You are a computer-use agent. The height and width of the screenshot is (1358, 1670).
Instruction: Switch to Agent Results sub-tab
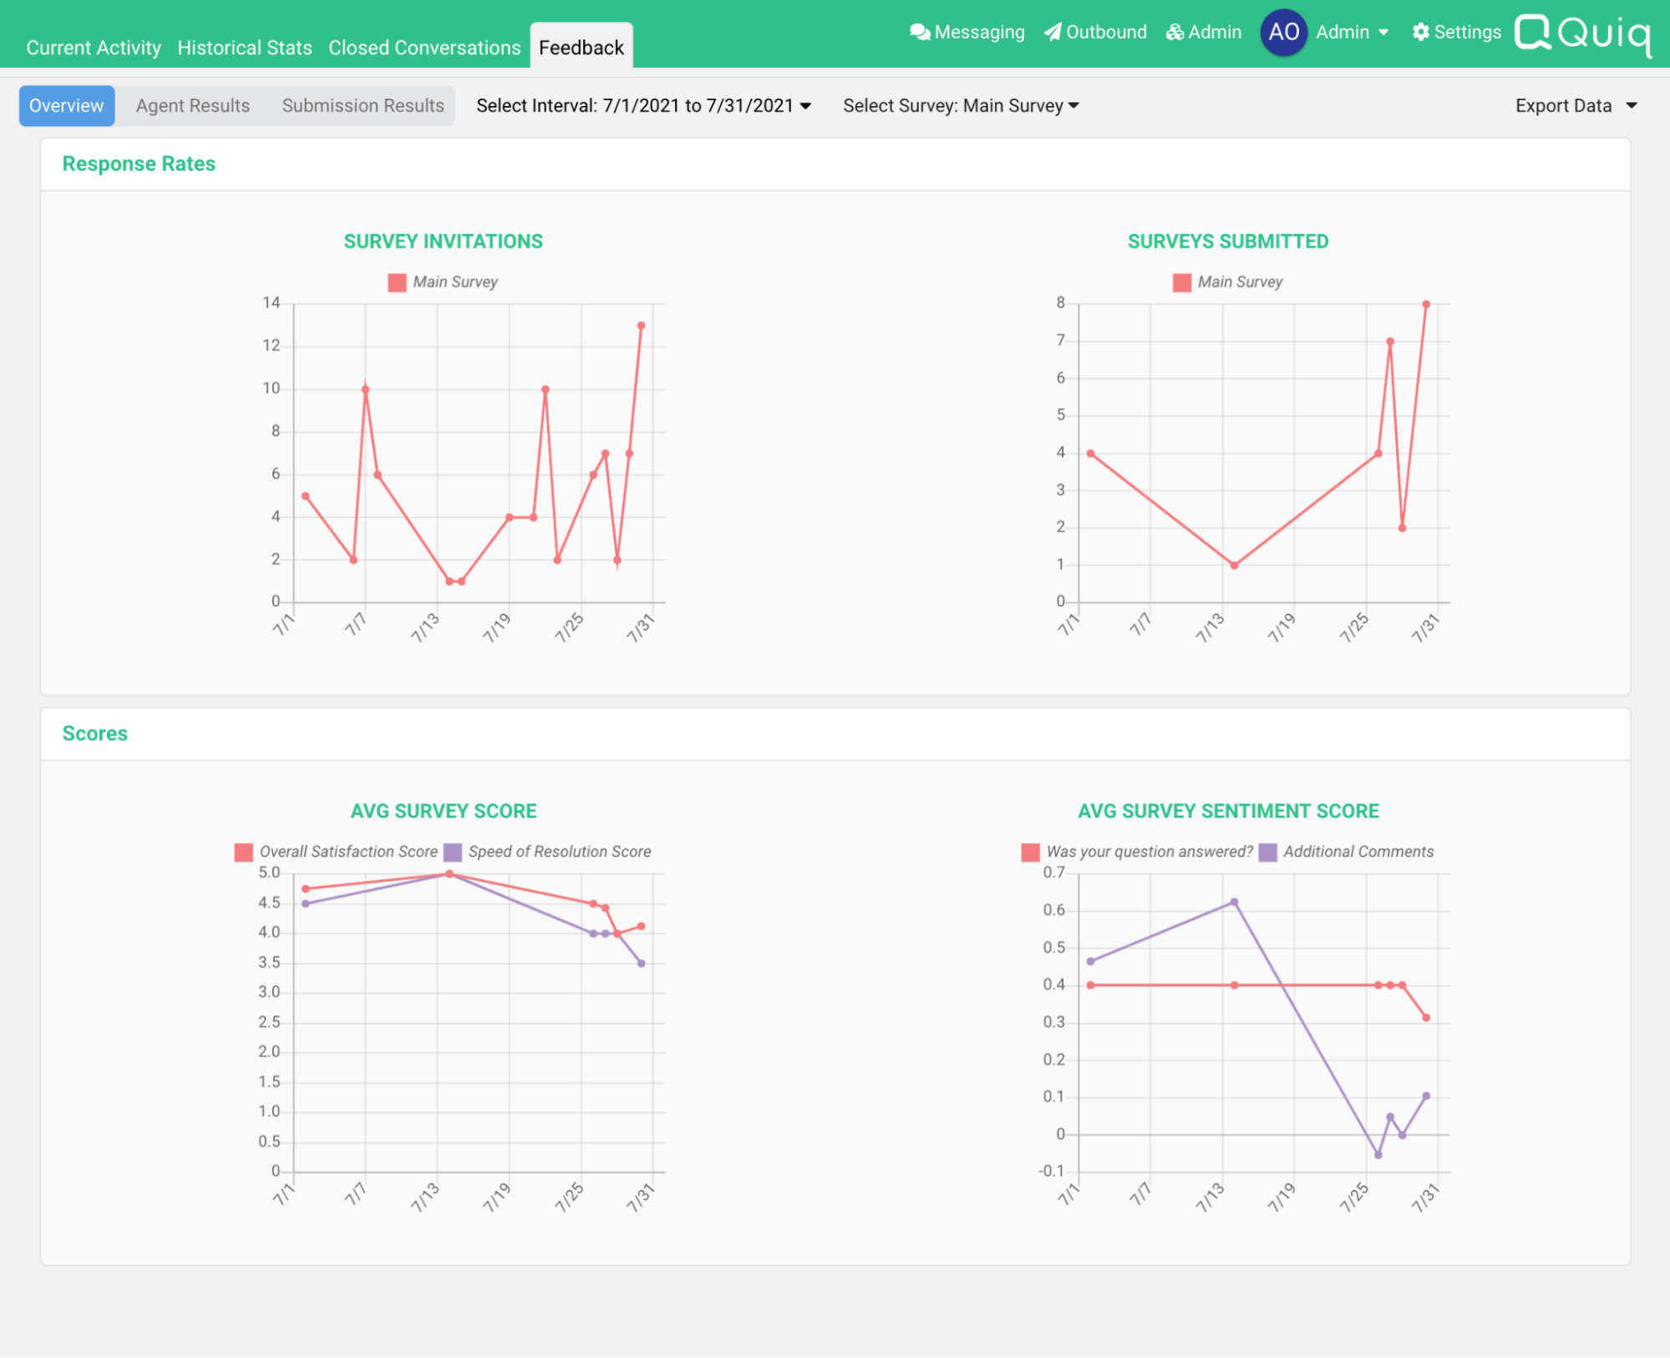pos(193,106)
